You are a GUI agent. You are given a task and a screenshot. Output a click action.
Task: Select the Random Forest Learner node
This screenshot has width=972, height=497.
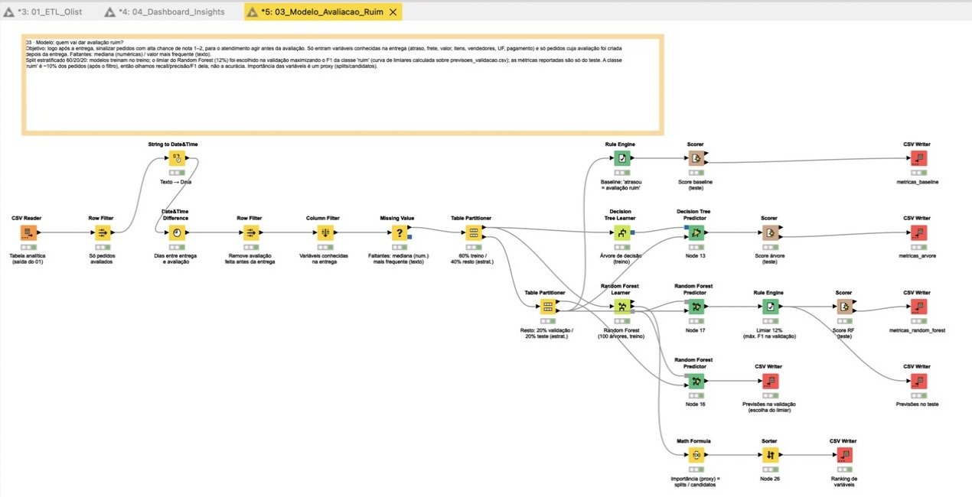pyautogui.click(x=621, y=307)
